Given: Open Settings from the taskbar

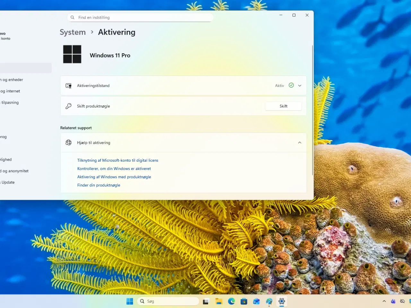Looking at the screenshot, I should [x=282, y=301].
